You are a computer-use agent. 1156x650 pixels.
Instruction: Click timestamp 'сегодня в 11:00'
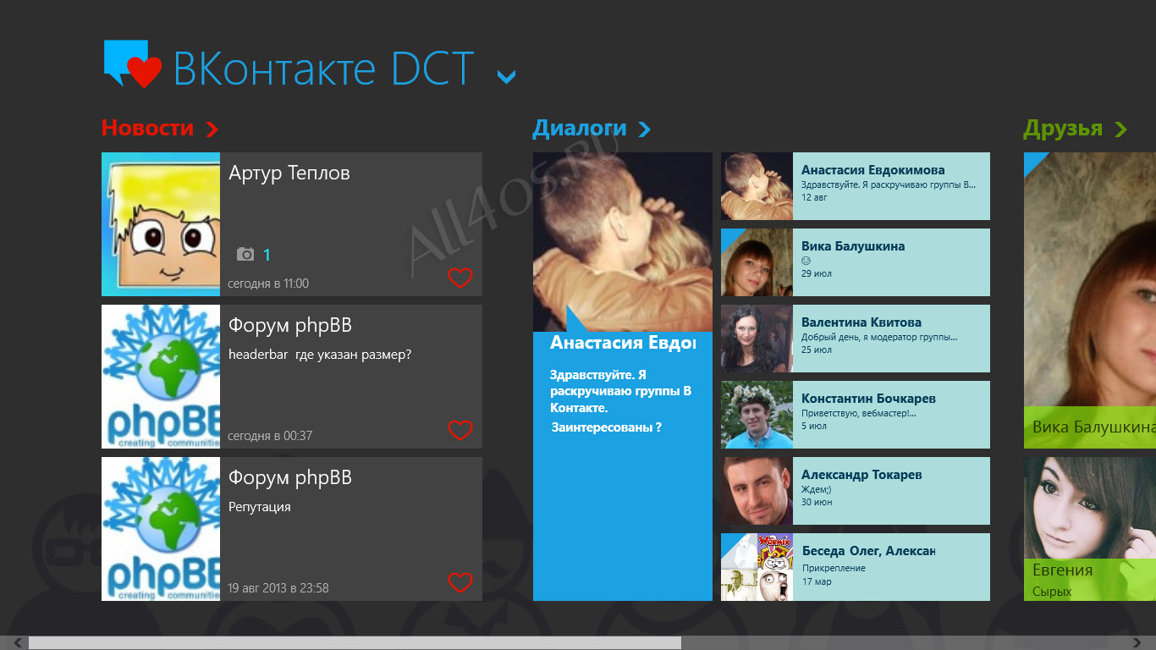[268, 284]
